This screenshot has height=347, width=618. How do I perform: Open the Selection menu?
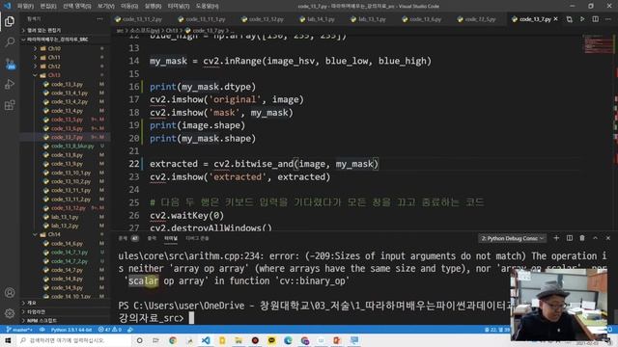(x=77, y=6)
